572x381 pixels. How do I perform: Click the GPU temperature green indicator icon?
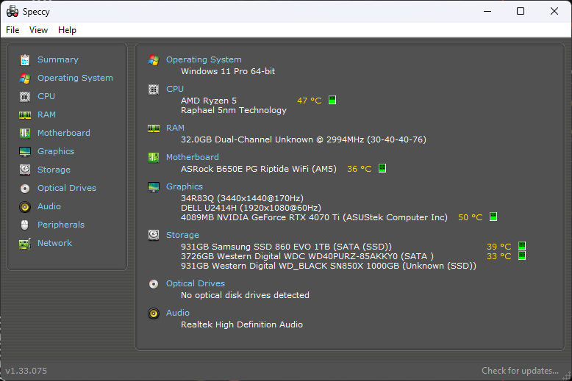click(x=493, y=217)
